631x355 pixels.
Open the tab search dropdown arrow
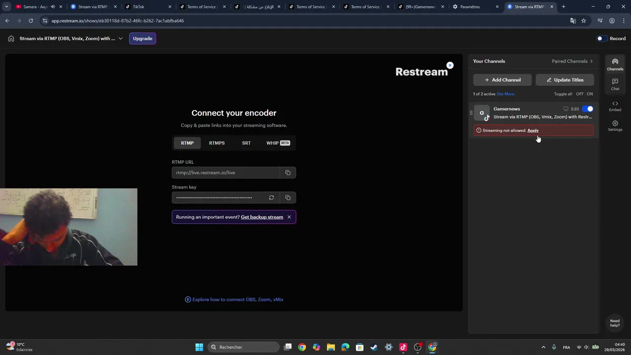(6, 7)
